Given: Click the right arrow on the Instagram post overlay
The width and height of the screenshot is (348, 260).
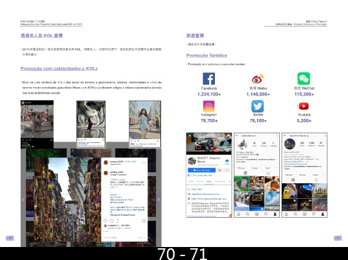Looking at the screenshot, I should click(158, 200).
